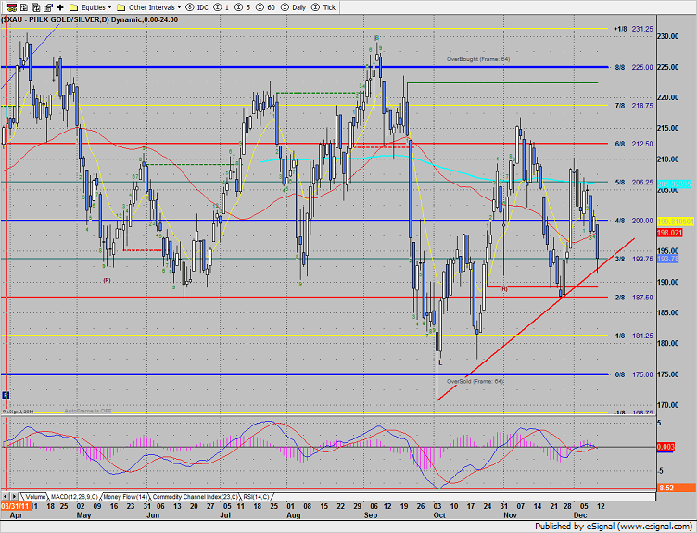Click the Dec month label on time axis
Screen dimensions: 697x533
(x=579, y=515)
